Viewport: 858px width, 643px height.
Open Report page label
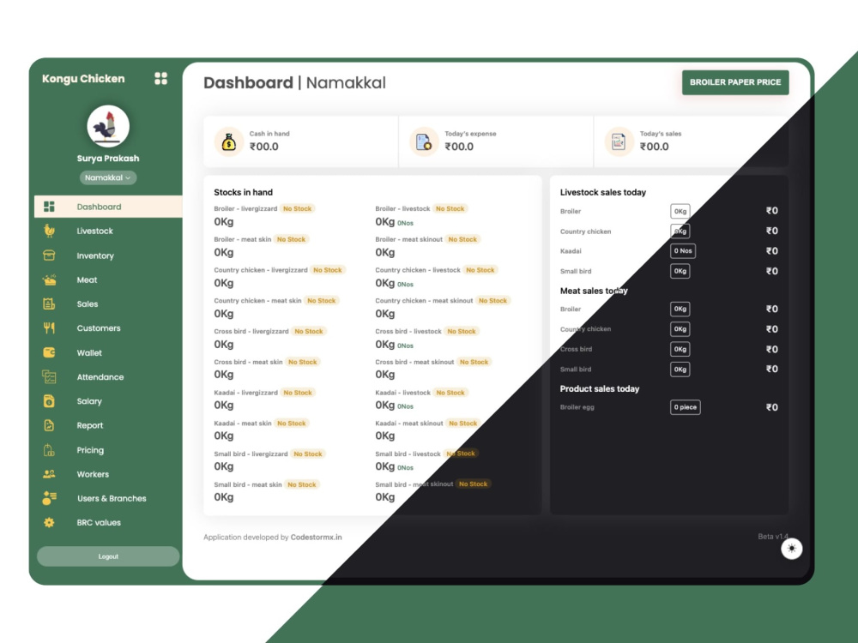coord(90,425)
